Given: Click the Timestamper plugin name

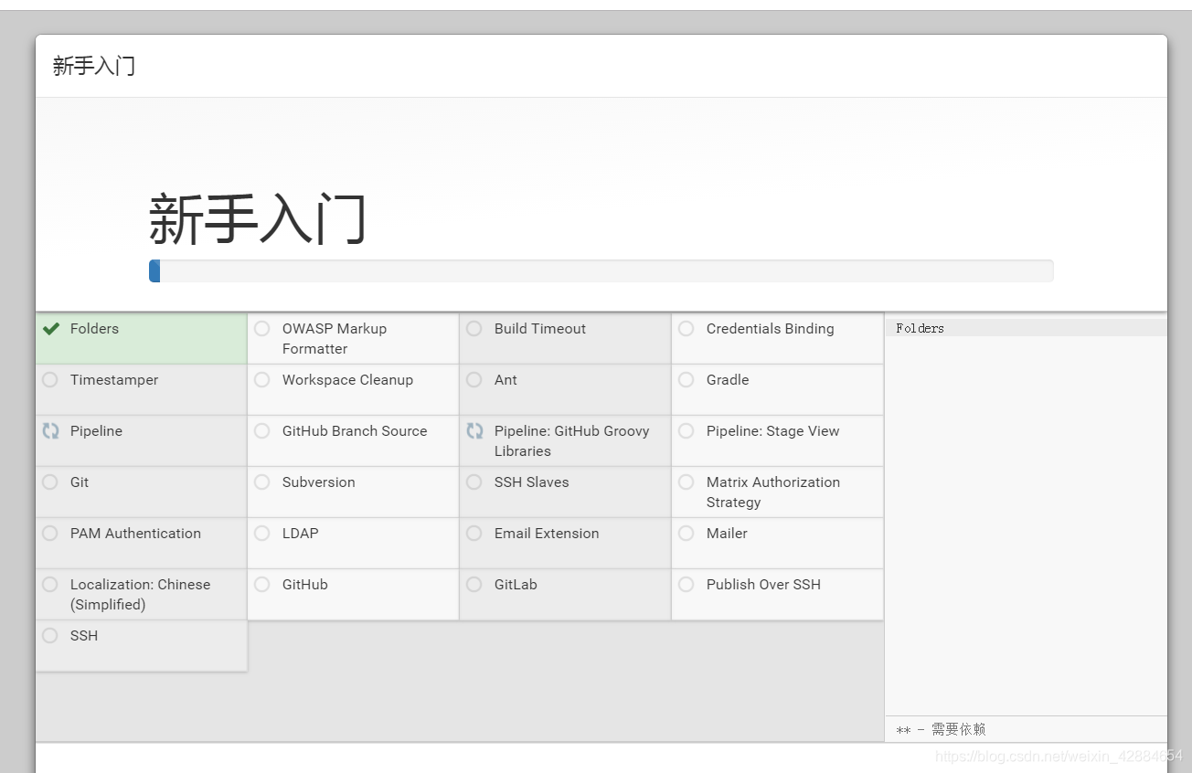Looking at the screenshot, I should tap(114, 380).
